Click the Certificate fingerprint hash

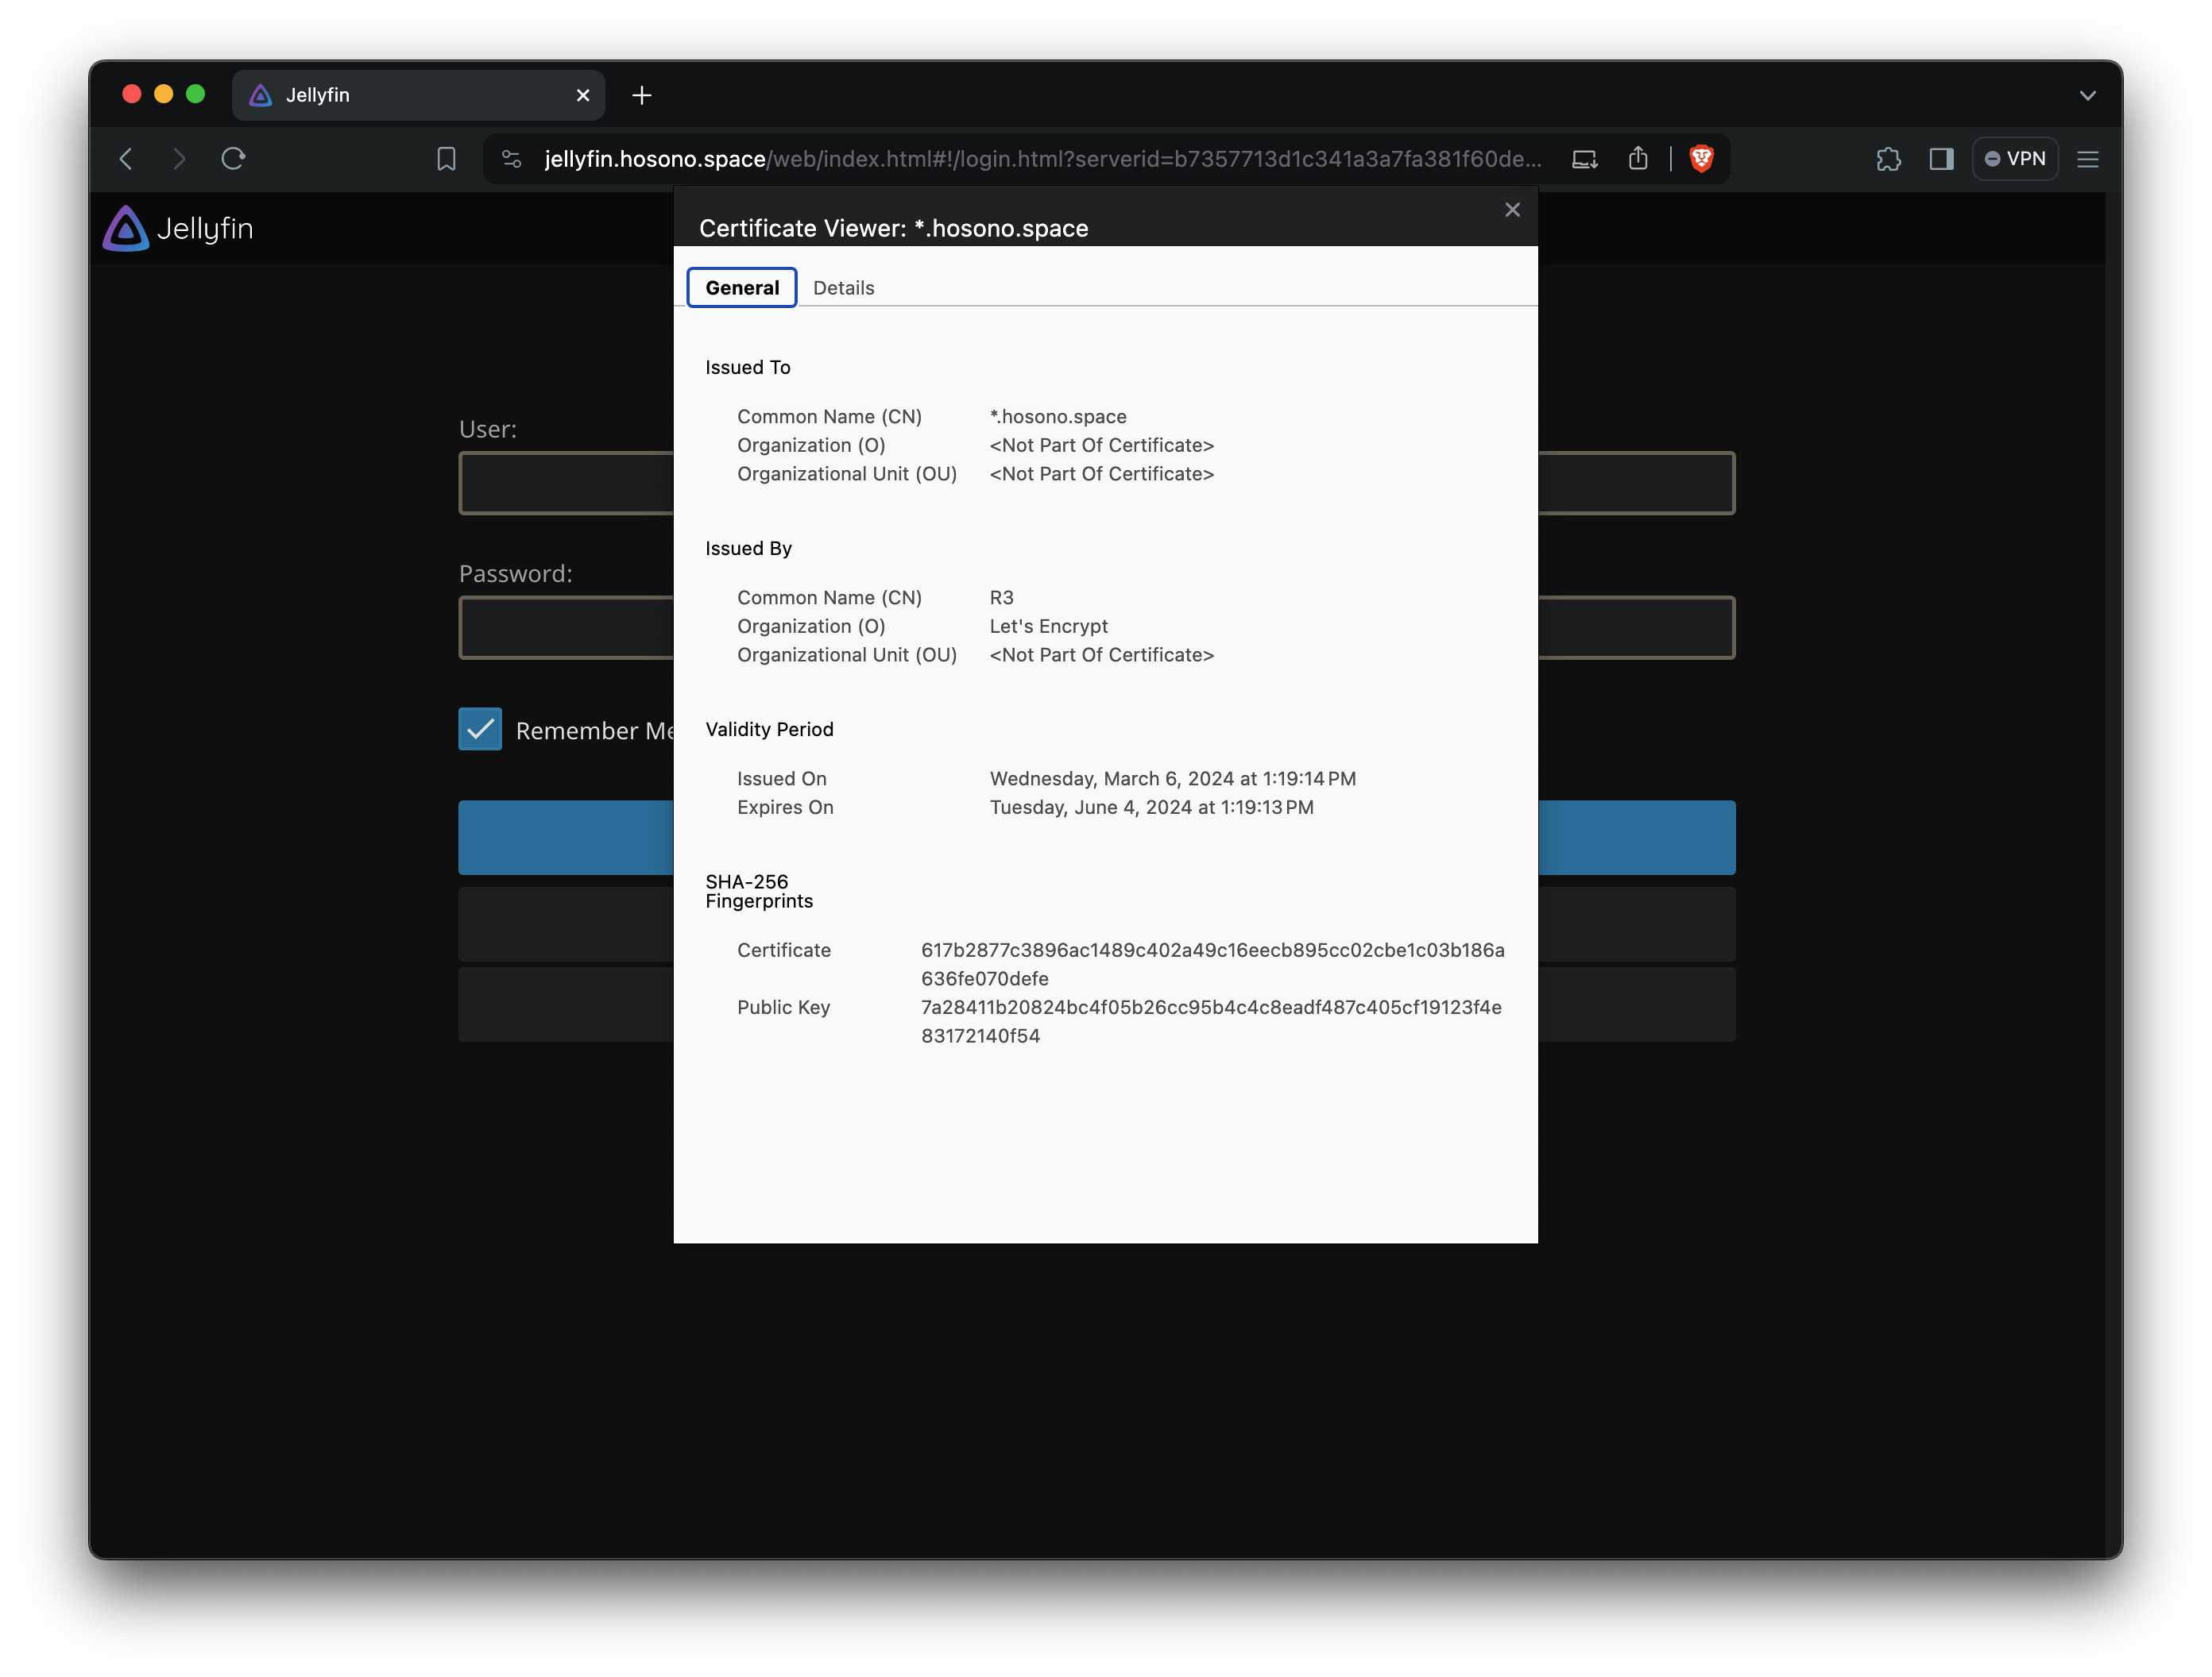1212,965
